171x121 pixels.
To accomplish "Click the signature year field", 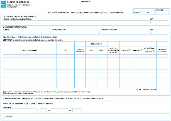I will click(x=77, y=110).
